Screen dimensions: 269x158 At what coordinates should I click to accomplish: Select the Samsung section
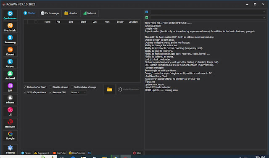tap(10, 39)
